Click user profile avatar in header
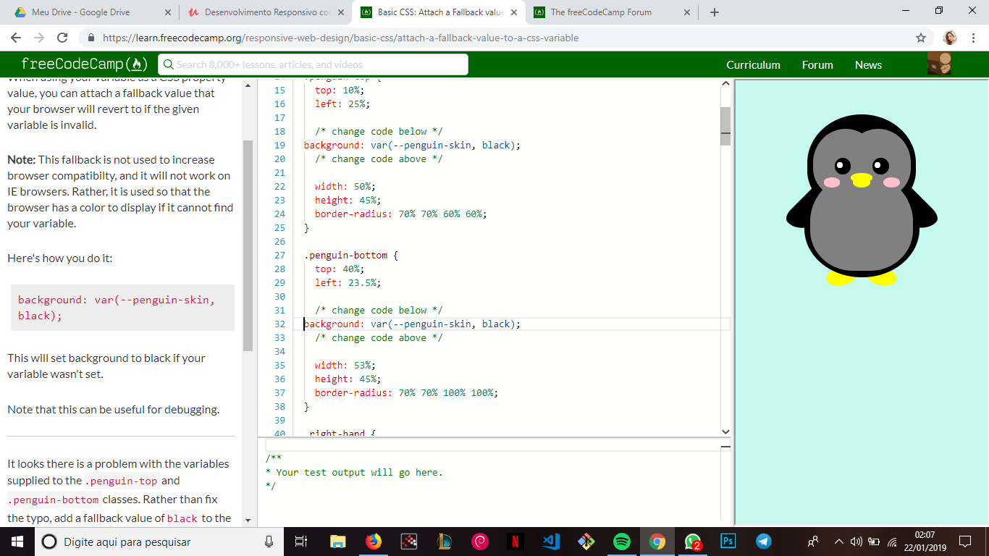This screenshot has height=556, width=989. [939, 64]
